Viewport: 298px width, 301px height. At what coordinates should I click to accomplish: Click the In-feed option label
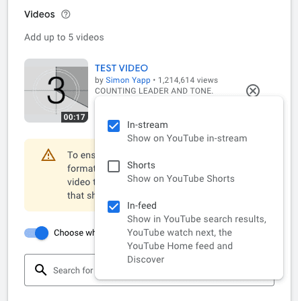[x=142, y=205]
